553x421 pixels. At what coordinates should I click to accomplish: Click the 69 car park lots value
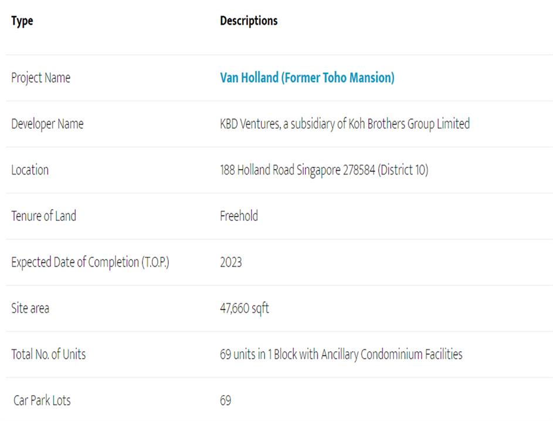[225, 400]
